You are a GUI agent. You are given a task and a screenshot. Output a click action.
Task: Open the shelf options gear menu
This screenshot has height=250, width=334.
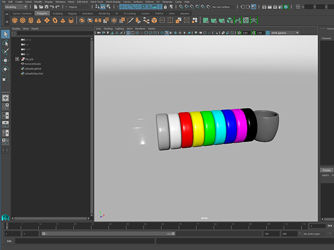(x=7, y=21)
